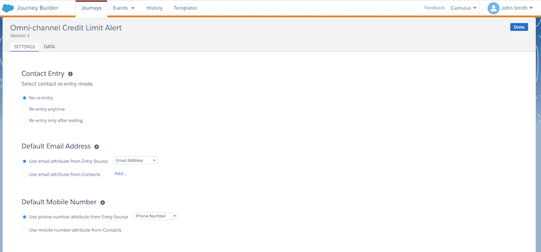Select Re-entry only after exiting
The width and height of the screenshot is (541, 252).
pyautogui.click(x=24, y=121)
